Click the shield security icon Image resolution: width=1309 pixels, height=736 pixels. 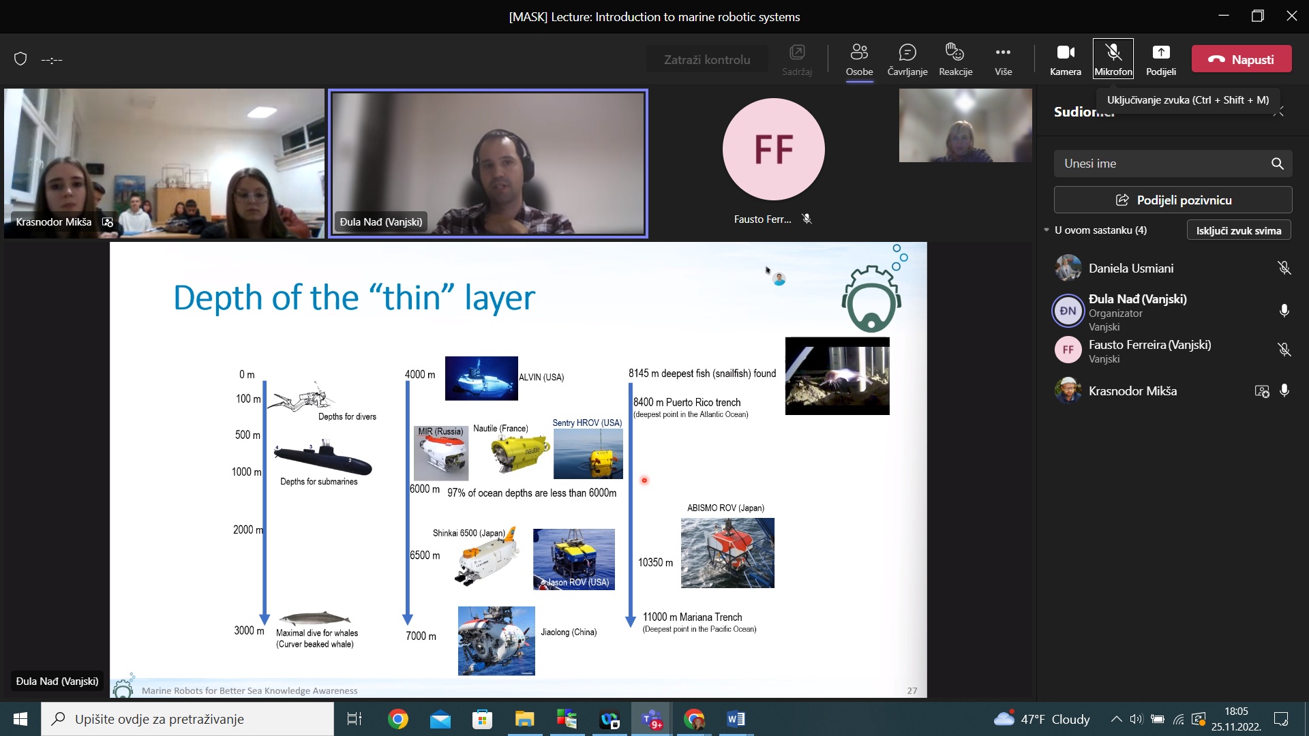20,59
